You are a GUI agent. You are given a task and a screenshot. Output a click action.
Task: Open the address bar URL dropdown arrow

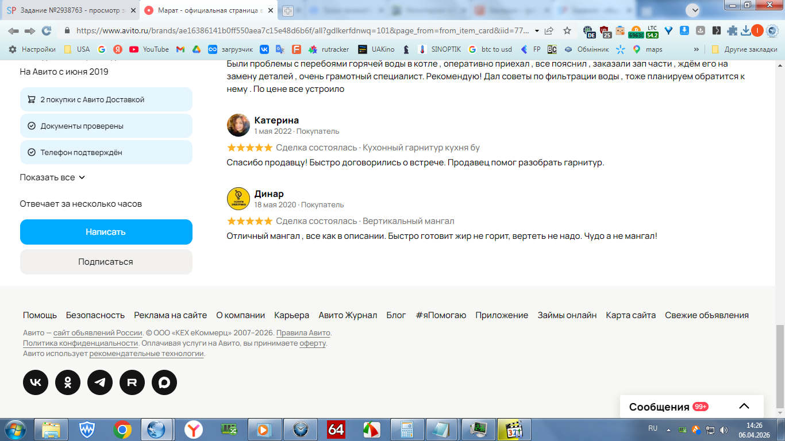coord(537,31)
